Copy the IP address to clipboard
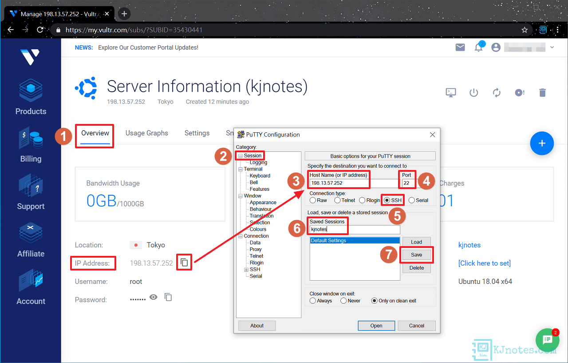This screenshot has height=363, width=568. 184,263
